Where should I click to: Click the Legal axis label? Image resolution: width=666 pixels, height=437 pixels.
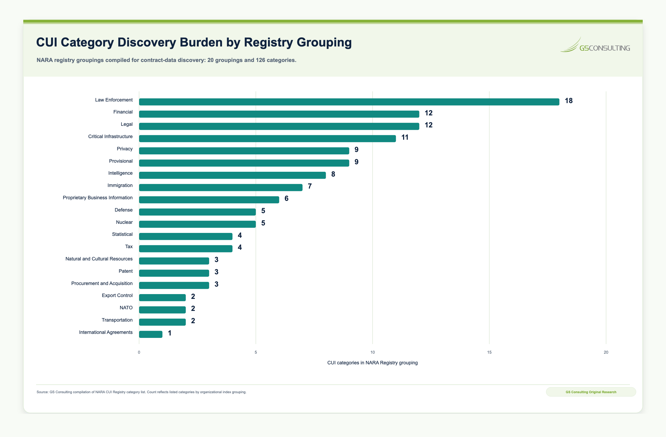click(x=127, y=124)
